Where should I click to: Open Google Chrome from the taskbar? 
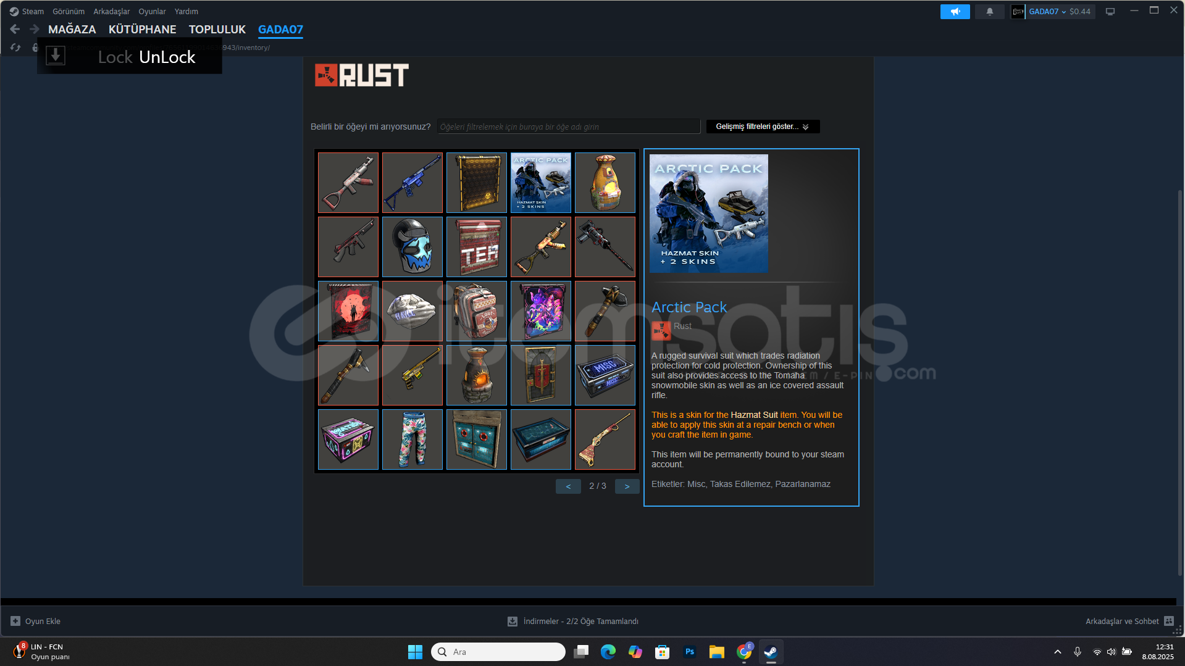point(744,652)
